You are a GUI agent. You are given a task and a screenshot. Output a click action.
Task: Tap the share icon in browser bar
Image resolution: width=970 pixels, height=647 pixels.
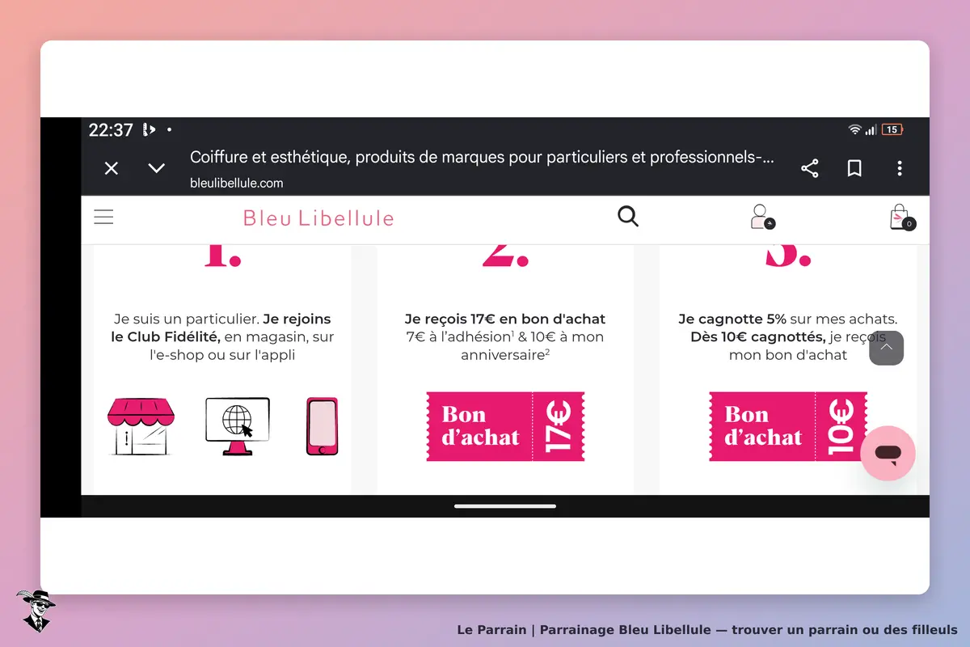pyautogui.click(x=810, y=168)
